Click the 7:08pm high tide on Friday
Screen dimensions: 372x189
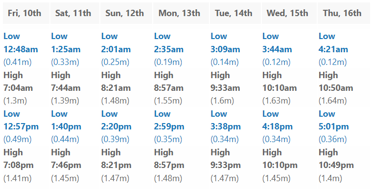pyautogui.click(x=18, y=165)
